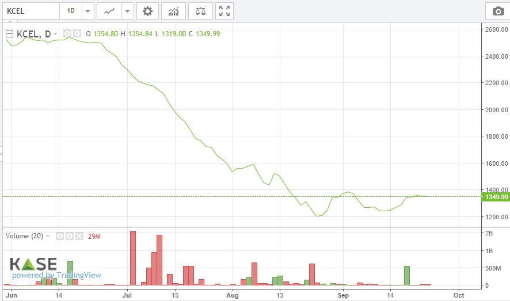Image resolution: width=510 pixels, height=301 pixels.
Task: Click the Sep label on time axis
Action: 343,295
